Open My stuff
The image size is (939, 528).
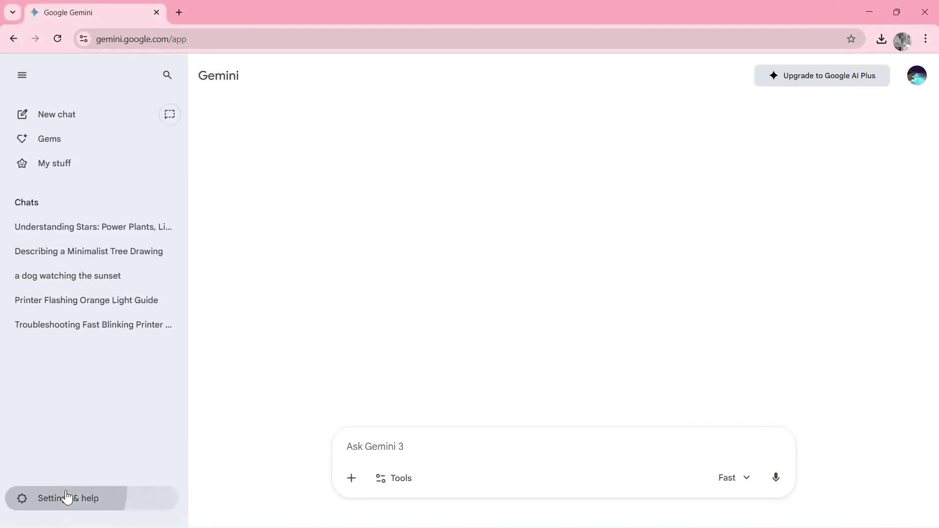[54, 163]
